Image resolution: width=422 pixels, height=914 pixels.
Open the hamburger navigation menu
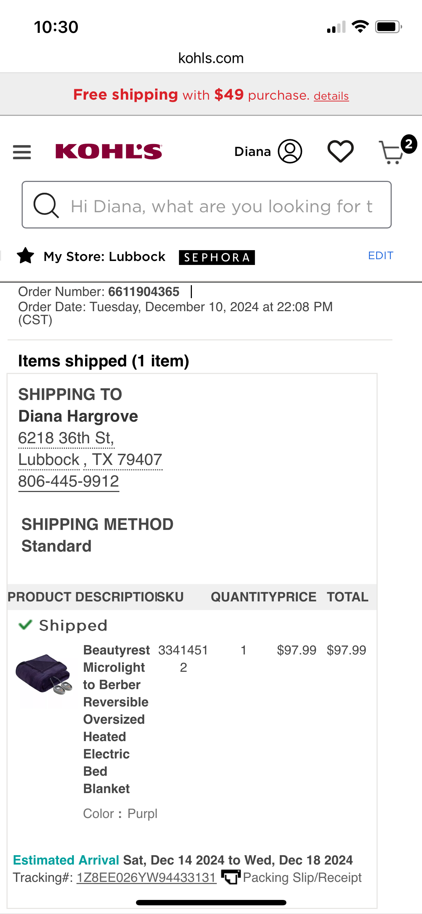(x=22, y=152)
